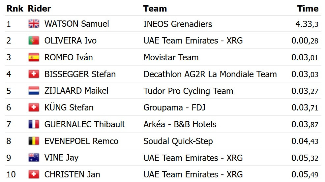
Task: Click the Belgium flag beside Evenepoel
Action: 34,141
